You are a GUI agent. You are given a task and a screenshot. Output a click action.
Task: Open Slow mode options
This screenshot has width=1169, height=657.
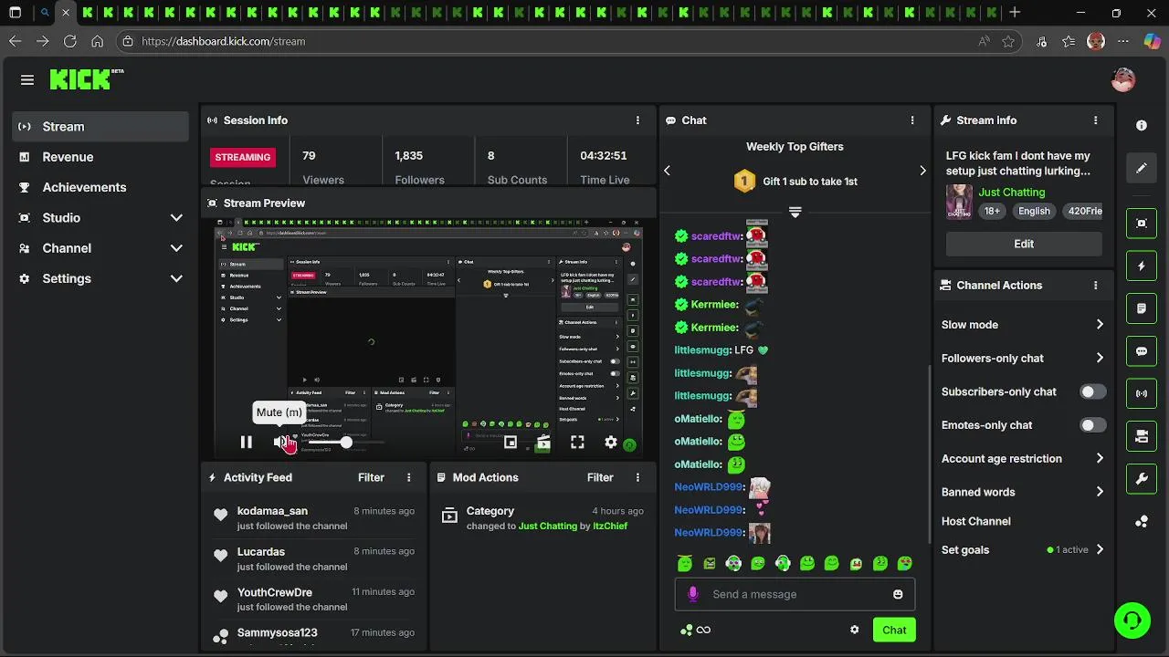coord(1023,325)
